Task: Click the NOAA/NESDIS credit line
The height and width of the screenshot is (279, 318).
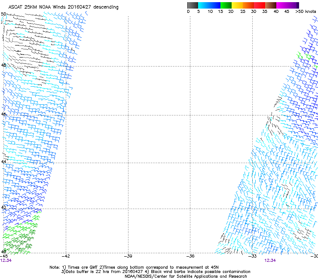Action: click(186, 276)
